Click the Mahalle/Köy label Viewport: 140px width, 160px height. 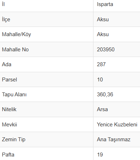coord(17,34)
